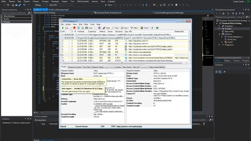This screenshot has width=251, height=141.
Task: Click the filter funnel icon in Error List
Action: 204,124
